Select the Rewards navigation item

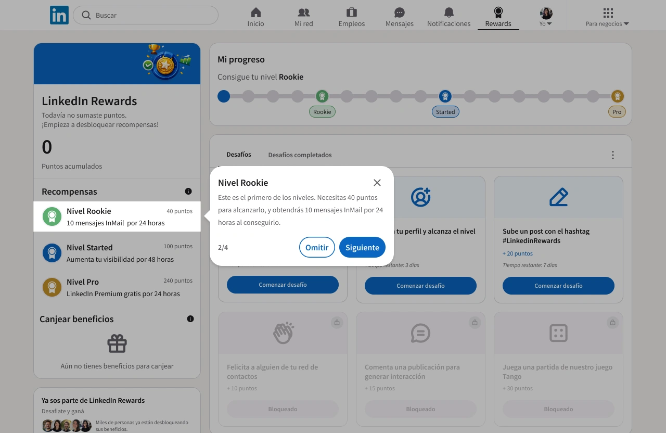tap(498, 17)
